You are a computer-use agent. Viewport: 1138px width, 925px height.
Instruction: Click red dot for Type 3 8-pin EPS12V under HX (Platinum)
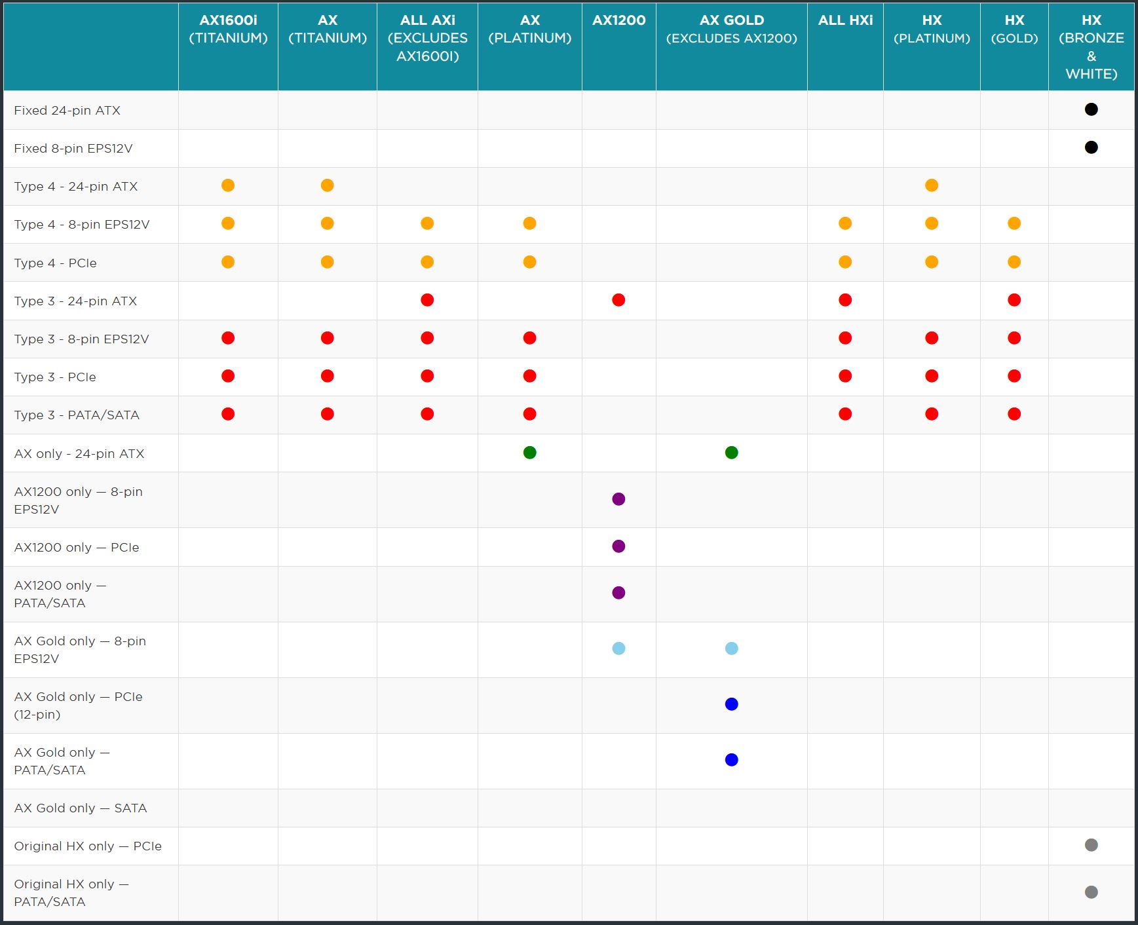[x=932, y=338]
